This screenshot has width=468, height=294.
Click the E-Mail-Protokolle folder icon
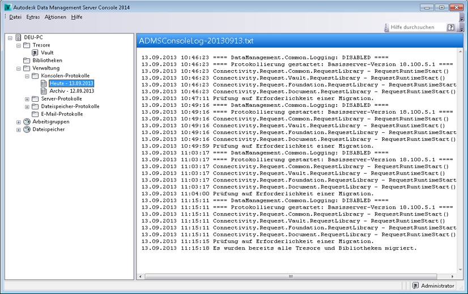35,114
